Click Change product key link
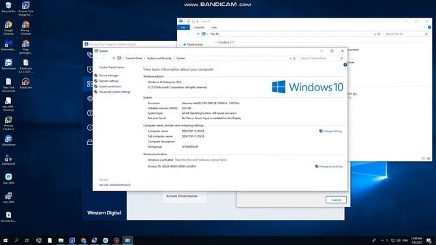The height and width of the screenshot is (245, 436). (330, 167)
